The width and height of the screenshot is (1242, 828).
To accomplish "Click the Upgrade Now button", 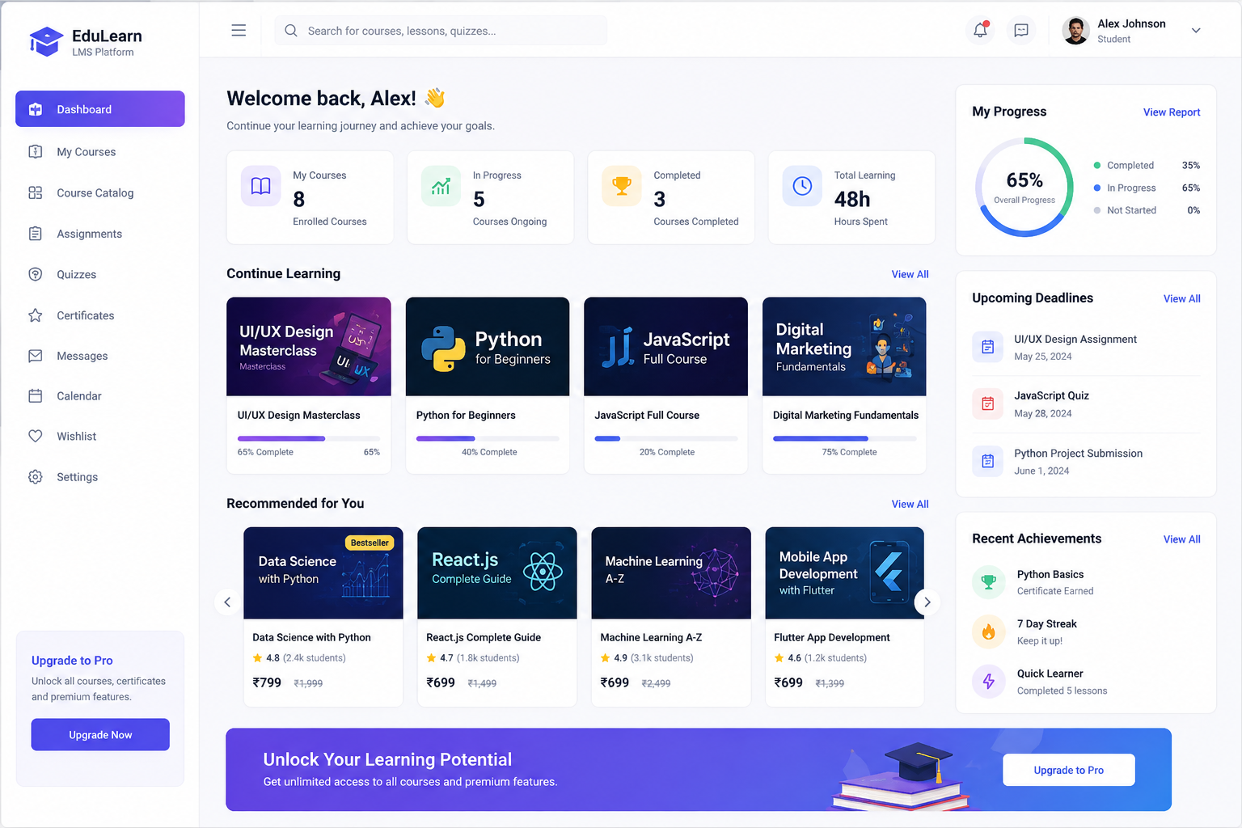I will pyautogui.click(x=100, y=735).
